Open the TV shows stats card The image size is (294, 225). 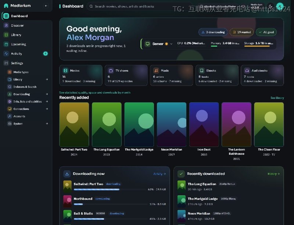[x=126, y=75]
